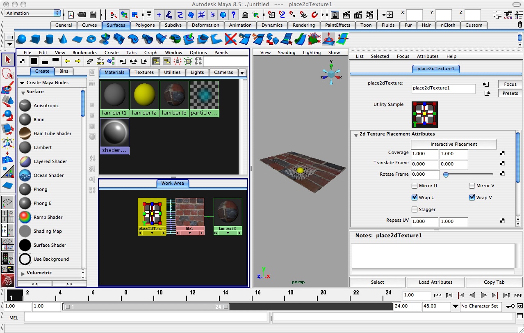Create a NURBS torus from the shelf
This screenshot has width=524, height=333.
click(x=91, y=39)
